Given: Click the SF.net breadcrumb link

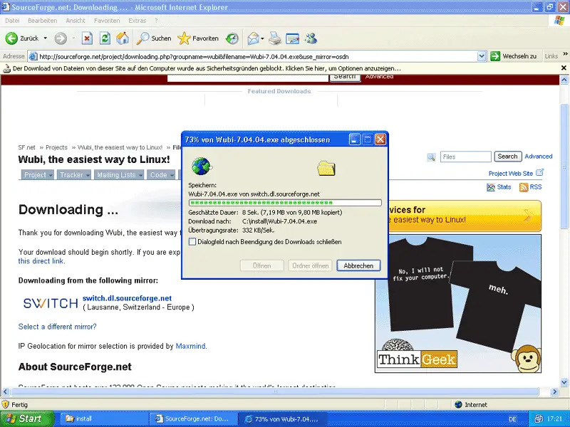Looking at the screenshot, I should 27,147.
